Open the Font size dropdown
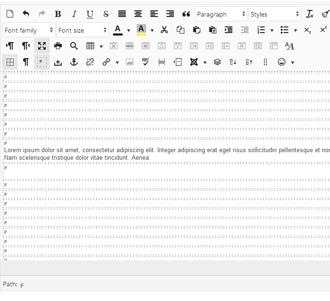Screen dimensions: 330x301 click(82, 30)
